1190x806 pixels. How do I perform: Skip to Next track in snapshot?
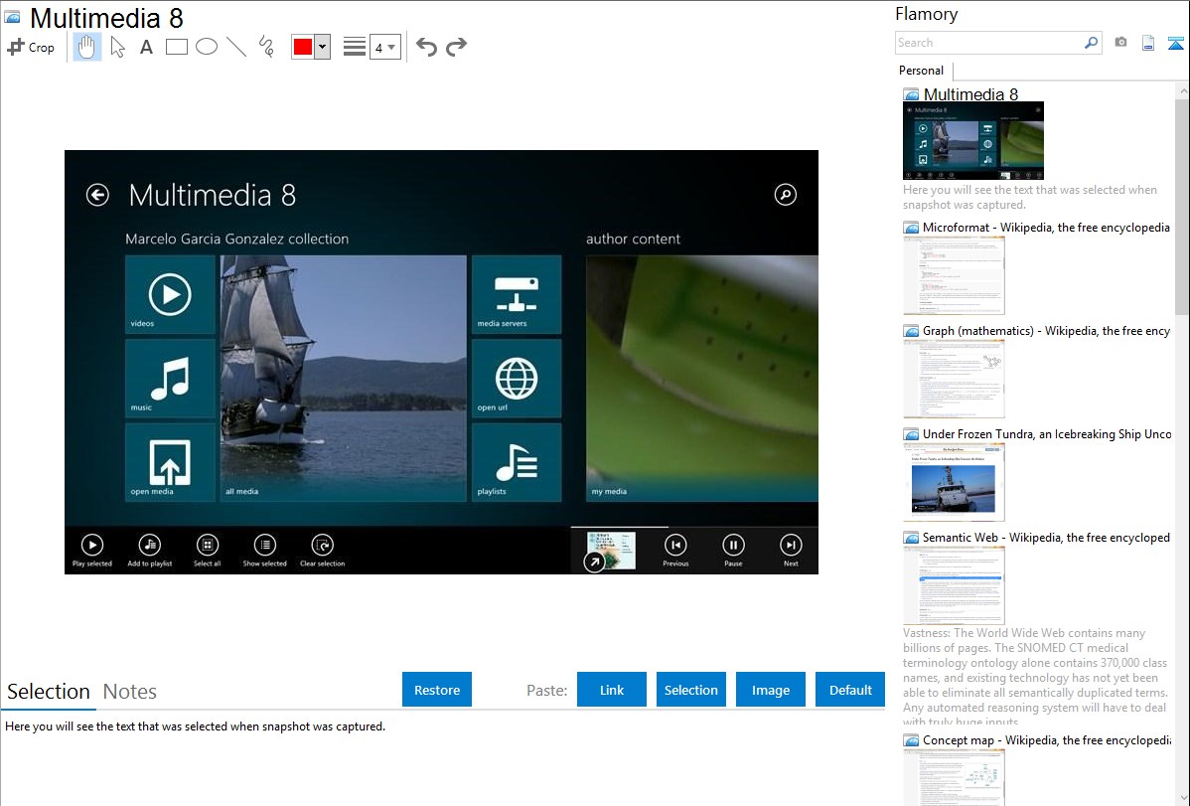click(x=791, y=550)
